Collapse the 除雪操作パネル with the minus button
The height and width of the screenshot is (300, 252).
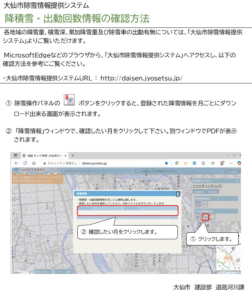(238, 181)
